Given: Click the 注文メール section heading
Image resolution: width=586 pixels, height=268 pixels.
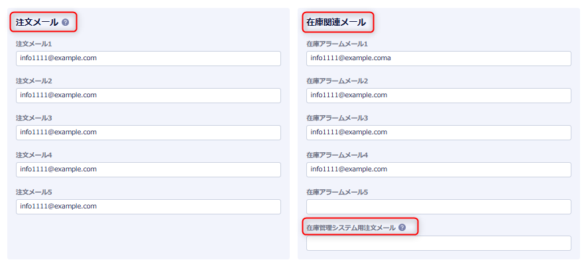Looking at the screenshot, I should 37,22.
